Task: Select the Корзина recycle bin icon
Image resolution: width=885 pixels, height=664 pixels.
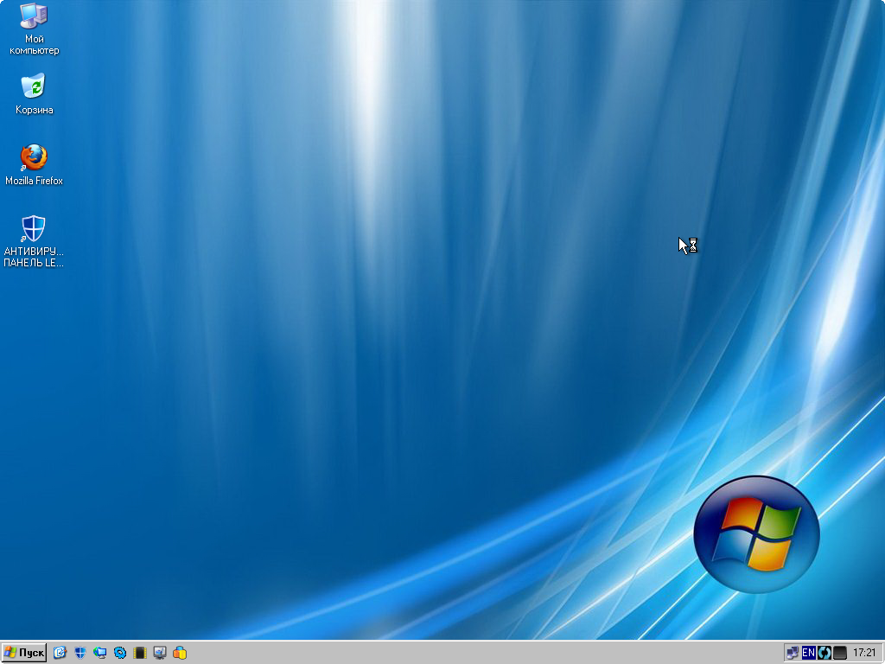Action: click(x=34, y=86)
